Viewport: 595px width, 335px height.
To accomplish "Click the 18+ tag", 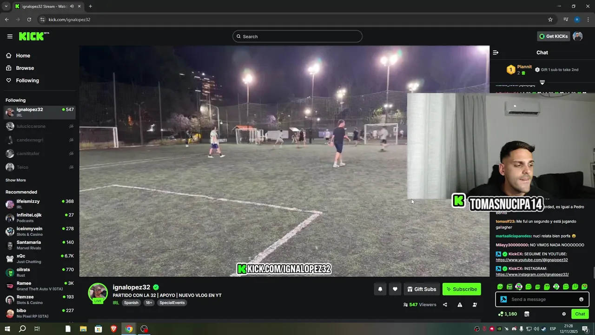I will point(149,303).
